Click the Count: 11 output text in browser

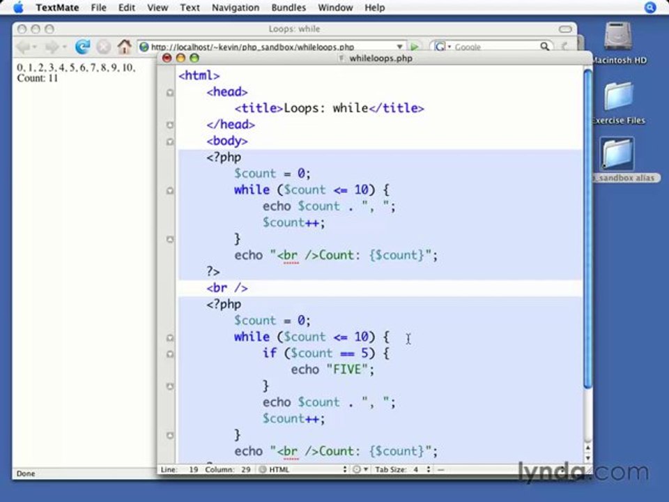click(37, 78)
